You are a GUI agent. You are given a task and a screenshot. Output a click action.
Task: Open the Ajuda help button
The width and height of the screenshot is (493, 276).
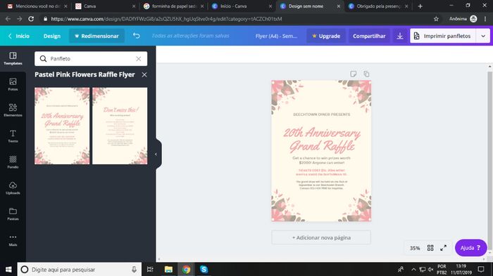point(470,248)
